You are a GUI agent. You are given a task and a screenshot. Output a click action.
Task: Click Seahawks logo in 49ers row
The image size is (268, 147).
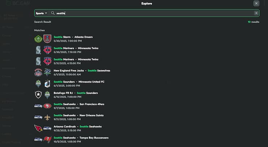(x=38, y=106)
